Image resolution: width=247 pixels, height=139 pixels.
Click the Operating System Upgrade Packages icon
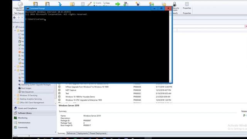click(x=20, y=85)
